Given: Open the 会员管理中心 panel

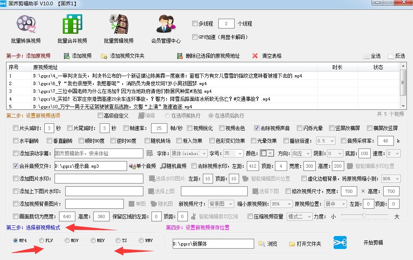Looking at the screenshot, I should pyautogui.click(x=165, y=28).
